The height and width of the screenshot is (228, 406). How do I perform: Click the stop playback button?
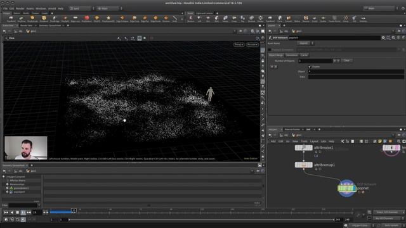pyautogui.click(x=17, y=212)
